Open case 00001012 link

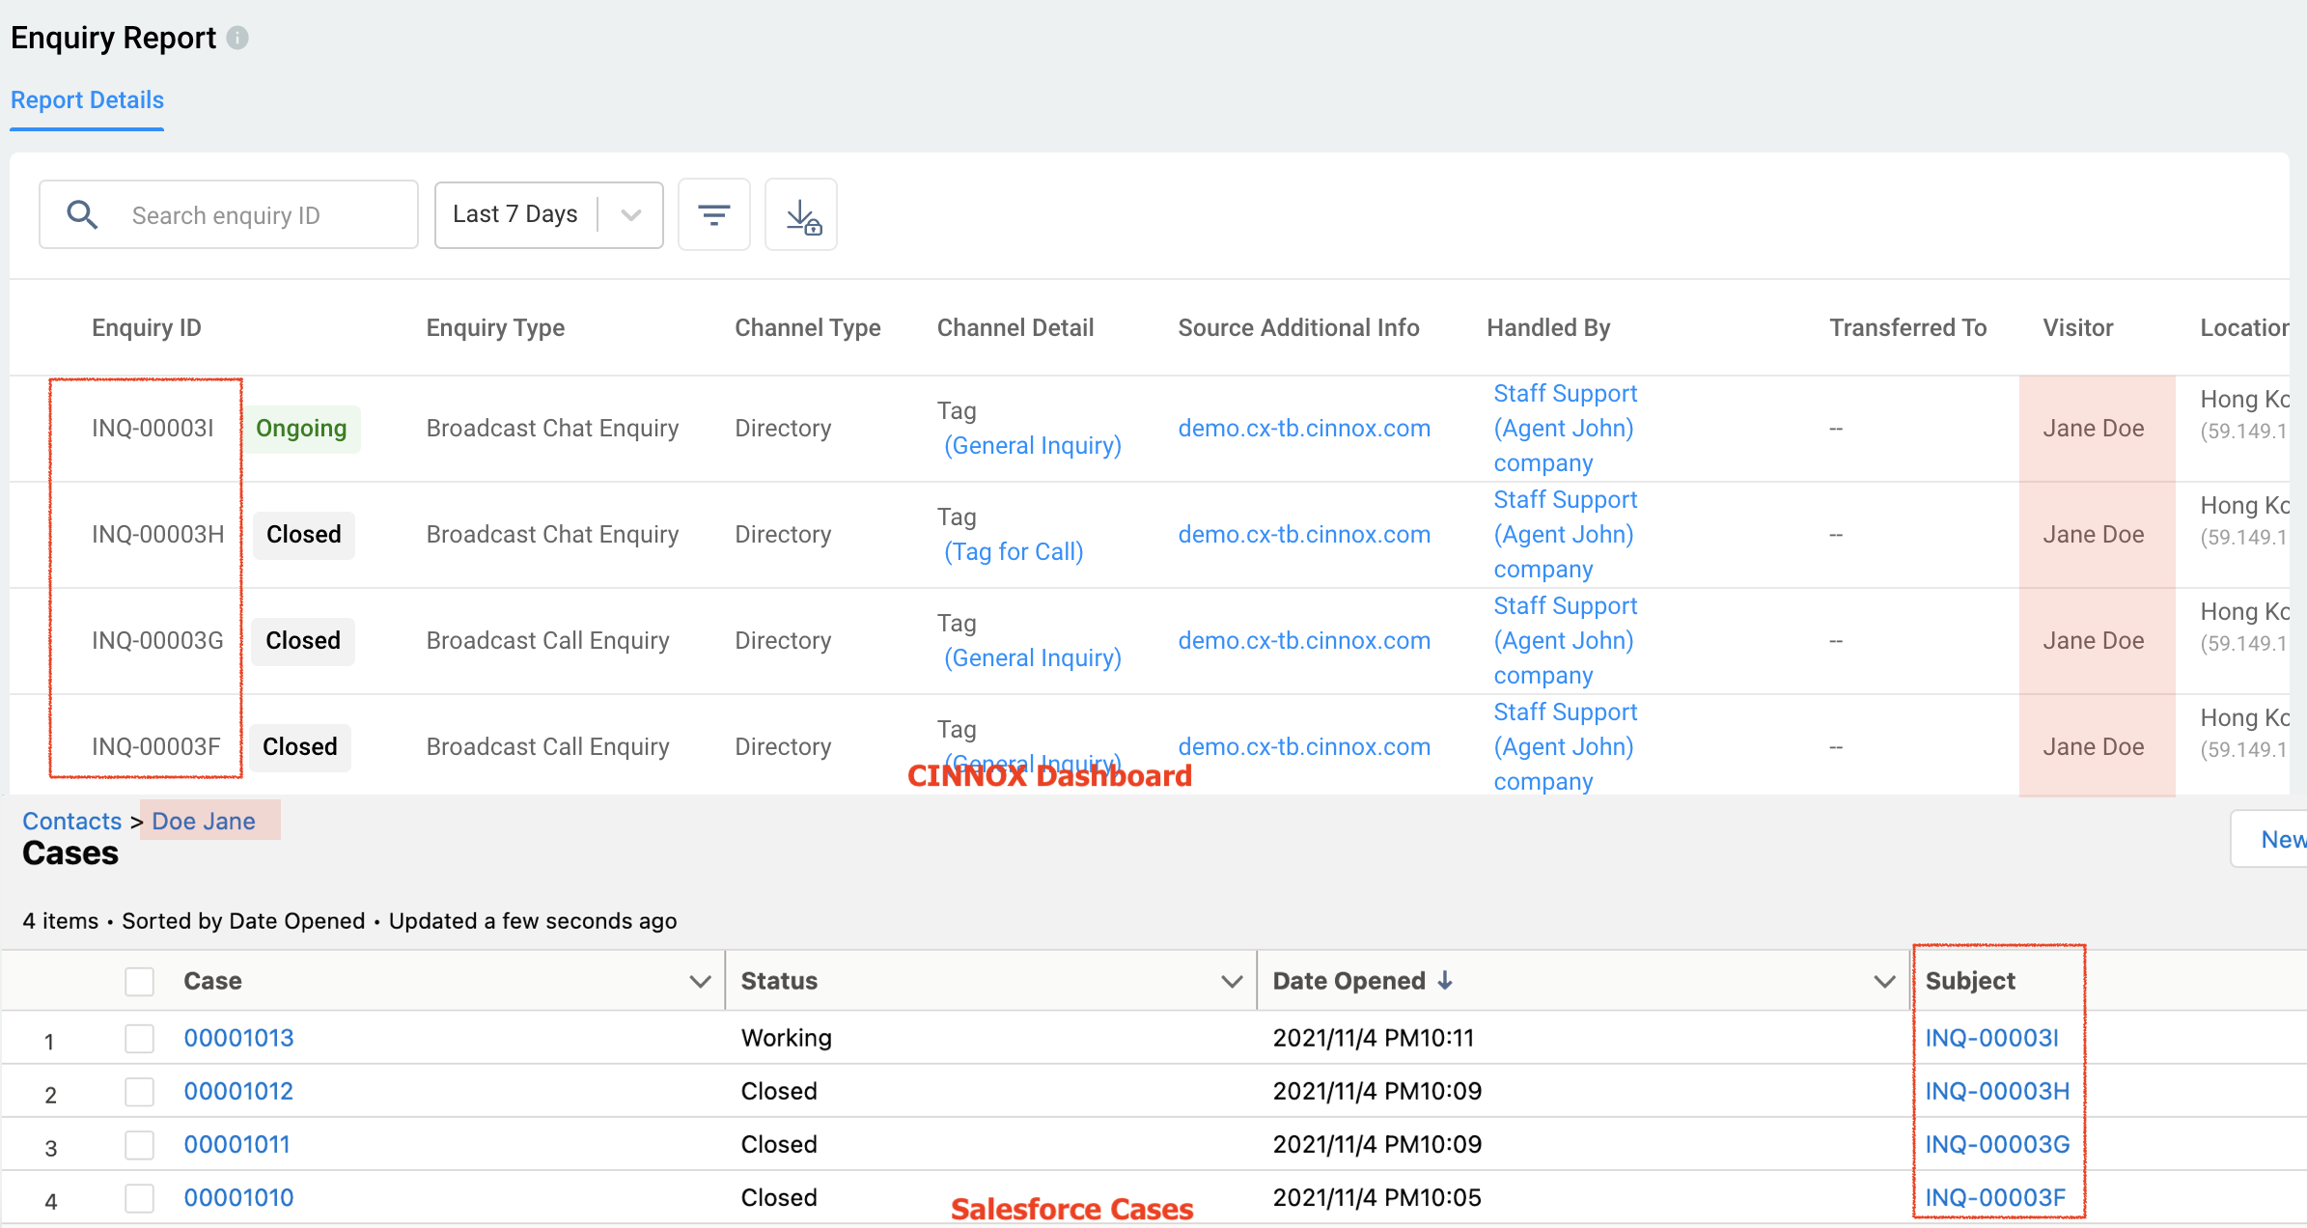(238, 1091)
